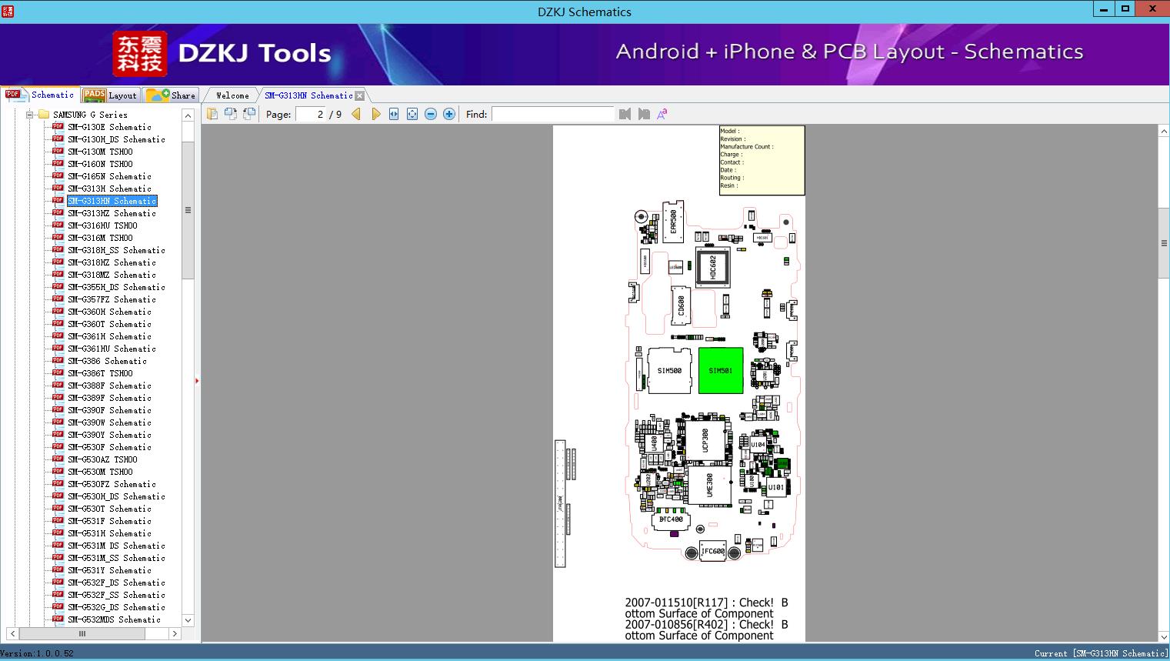
Task: Click the DZKJ app icon in title bar
Action: [7, 11]
